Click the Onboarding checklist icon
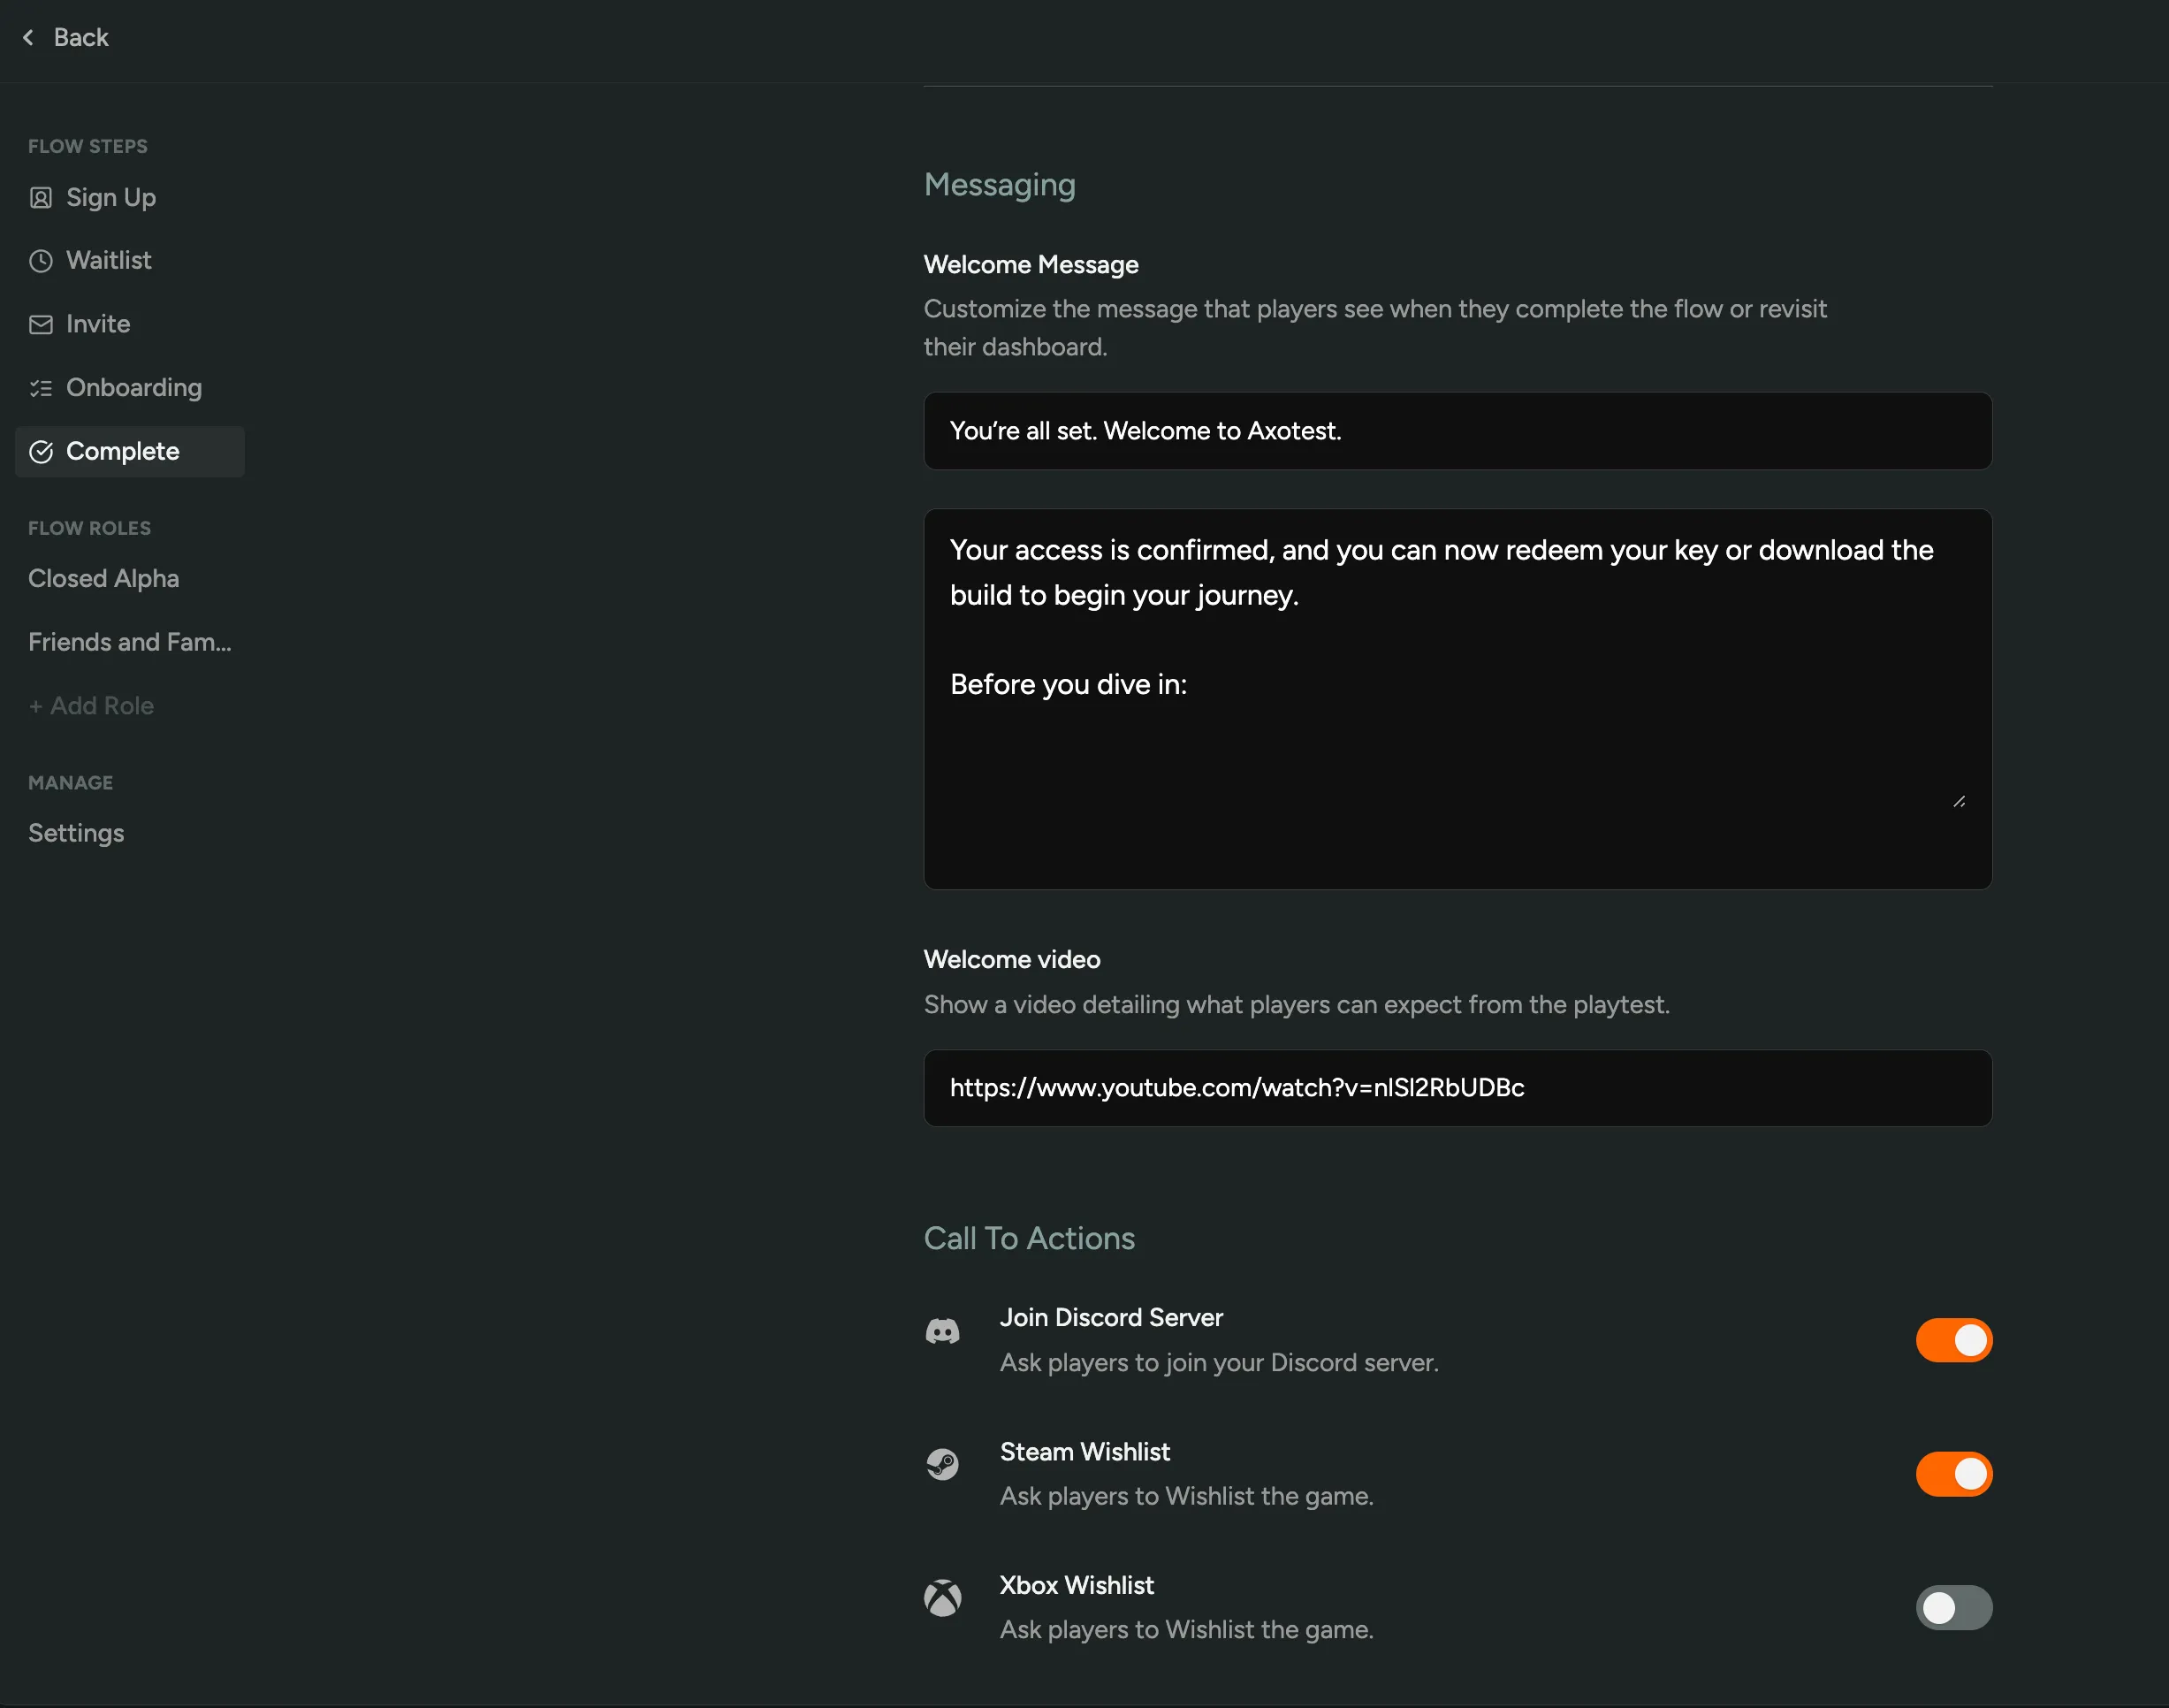Image resolution: width=2169 pixels, height=1708 pixels. pyautogui.click(x=40, y=388)
